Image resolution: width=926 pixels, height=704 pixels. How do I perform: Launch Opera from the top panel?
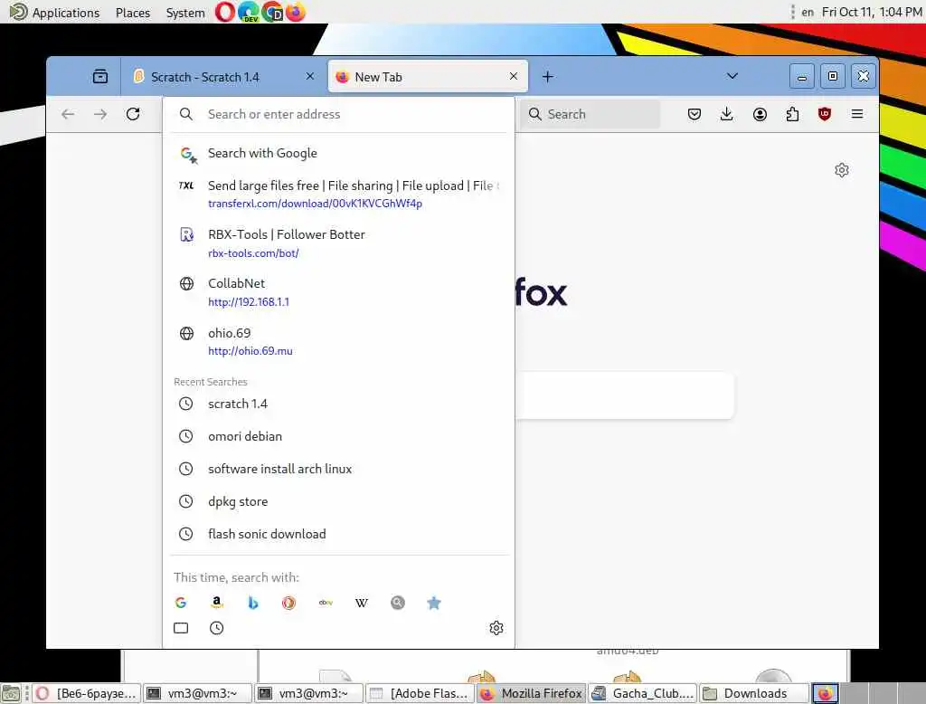click(224, 12)
